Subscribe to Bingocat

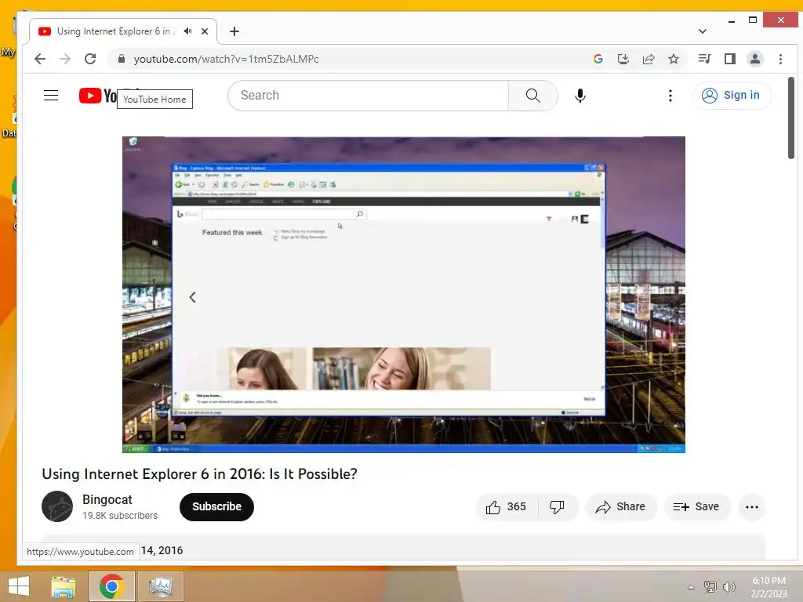point(216,507)
